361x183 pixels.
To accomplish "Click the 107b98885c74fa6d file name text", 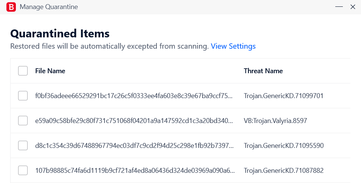I will [x=135, y=170].
